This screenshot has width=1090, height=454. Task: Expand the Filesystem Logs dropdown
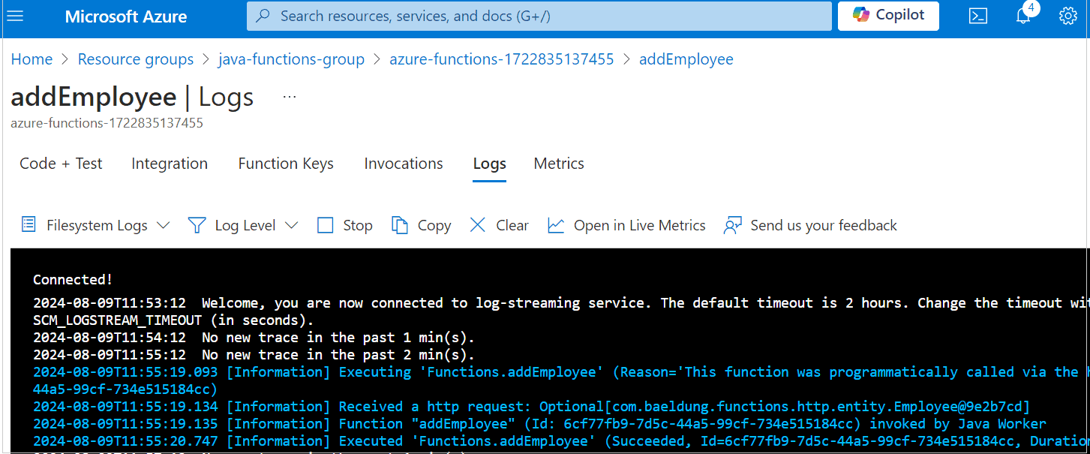pos(95,225)
